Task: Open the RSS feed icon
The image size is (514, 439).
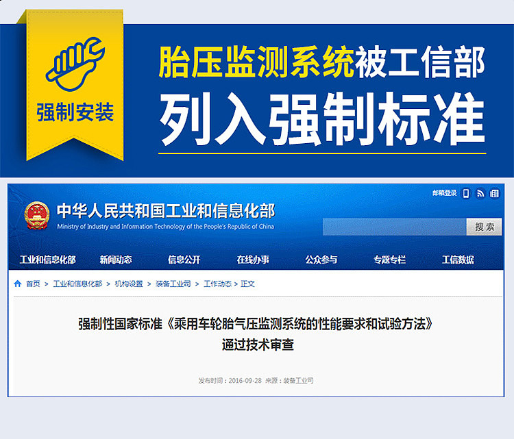Action: click(x=480, y=194)
